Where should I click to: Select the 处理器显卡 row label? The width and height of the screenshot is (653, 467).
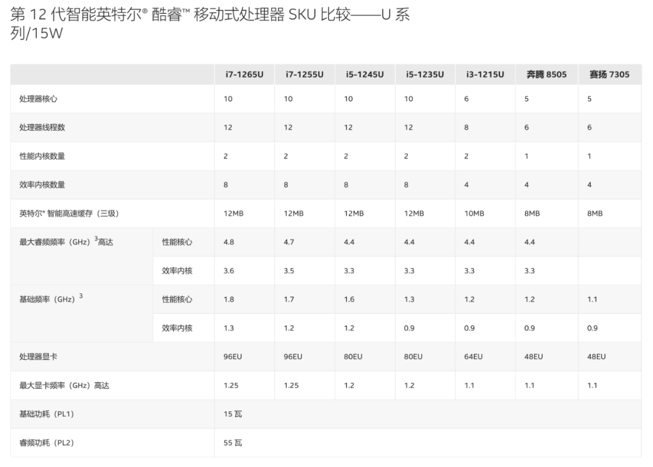pyautogui.click(x=39, y=357)
